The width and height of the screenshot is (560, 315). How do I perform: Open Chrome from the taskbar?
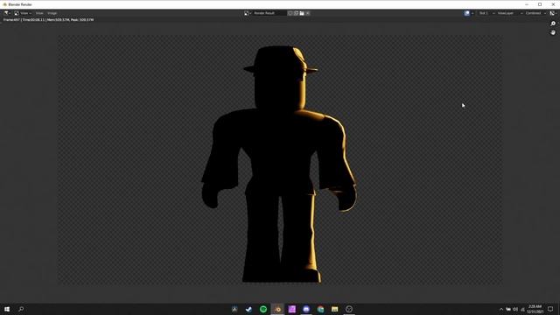click(x=320, y=309)
